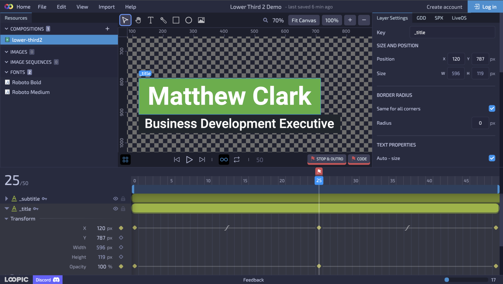Adjust the timeline zoom slider handle

coord(447,280)
